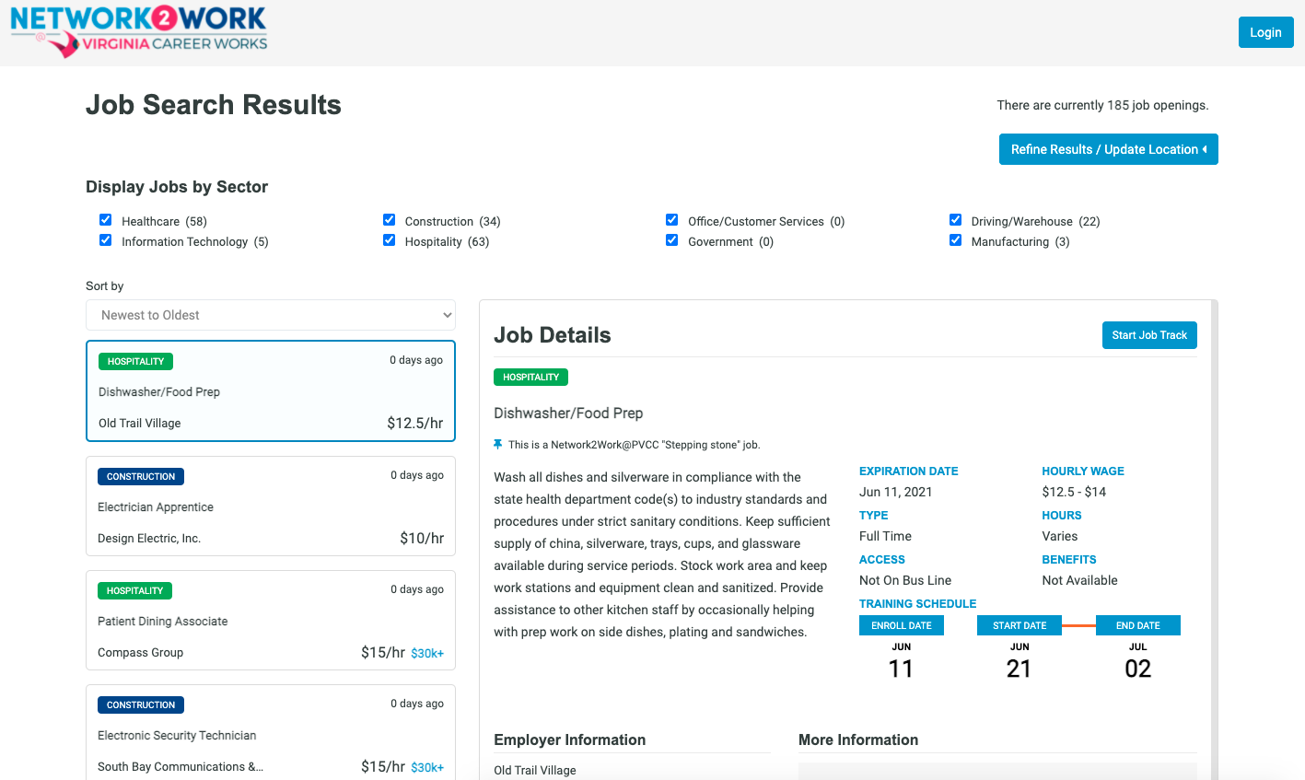Click the Construction badge on Electronic Security Technician card

[141, 704]
